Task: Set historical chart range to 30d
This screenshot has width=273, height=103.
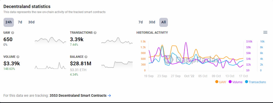Action: [x=152, y=22]
